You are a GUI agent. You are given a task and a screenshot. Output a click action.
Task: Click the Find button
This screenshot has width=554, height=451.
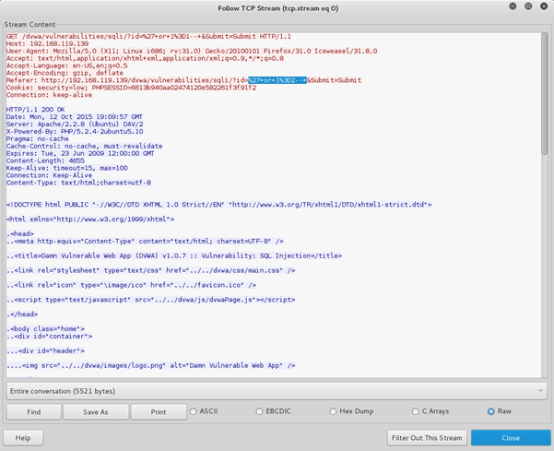pyautogui.click(x=33, y=411)
